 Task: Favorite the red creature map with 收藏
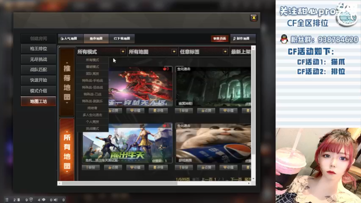pos(135,111)
